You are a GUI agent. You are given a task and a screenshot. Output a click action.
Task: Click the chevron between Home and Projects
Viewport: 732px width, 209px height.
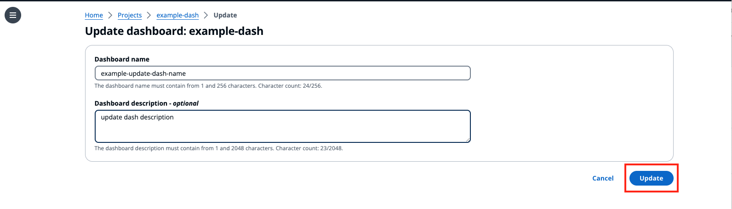110,15
